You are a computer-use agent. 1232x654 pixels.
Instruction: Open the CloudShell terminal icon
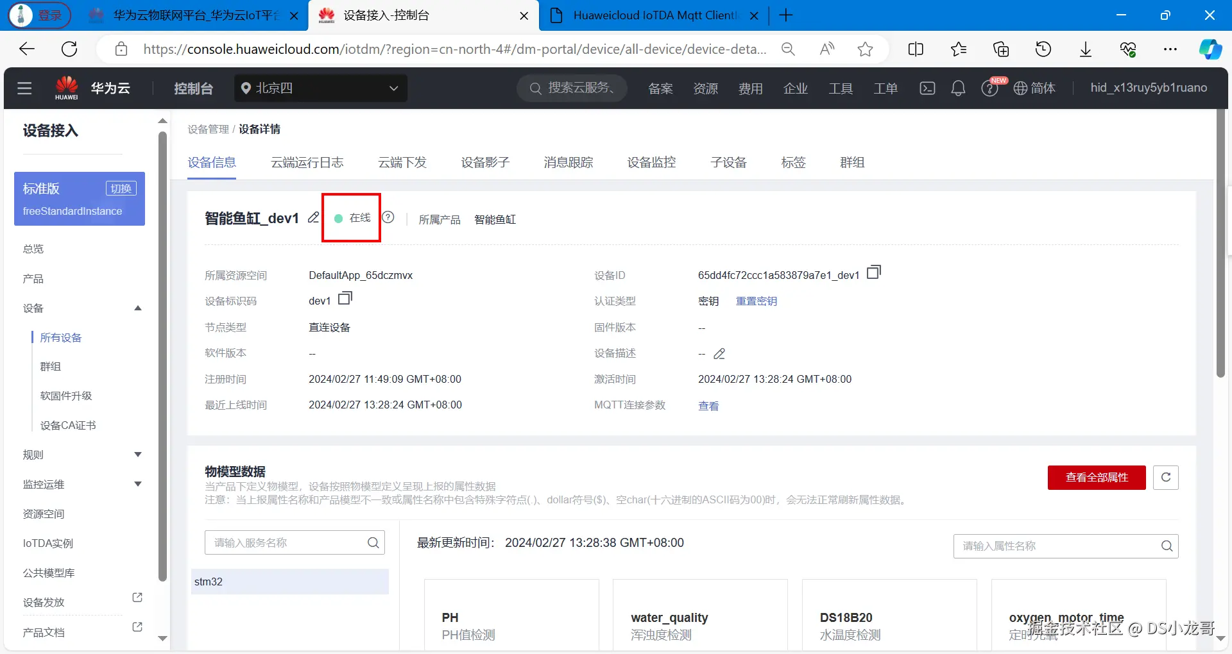pyautogui.click(x=927, y=88)
